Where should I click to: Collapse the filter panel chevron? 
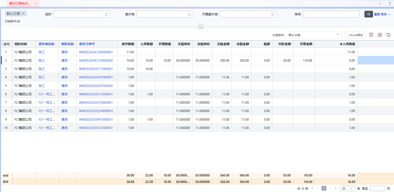pos(201,27)
